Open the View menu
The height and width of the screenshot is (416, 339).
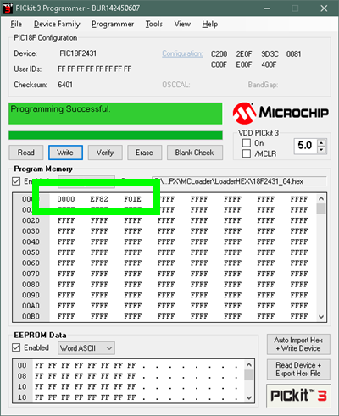[182, 25]
